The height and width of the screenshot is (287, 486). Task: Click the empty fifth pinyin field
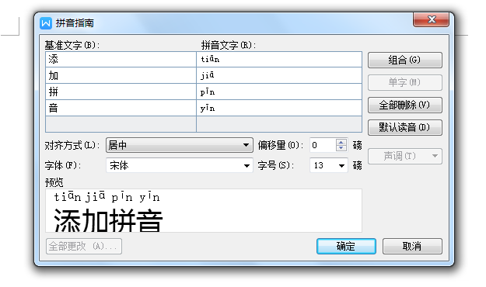pos(279,124)
